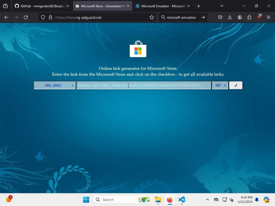The height and width of the screenshot is (206, 275).
Task: Open the Firefox hamburger menu
Action: tap(269, 17)
